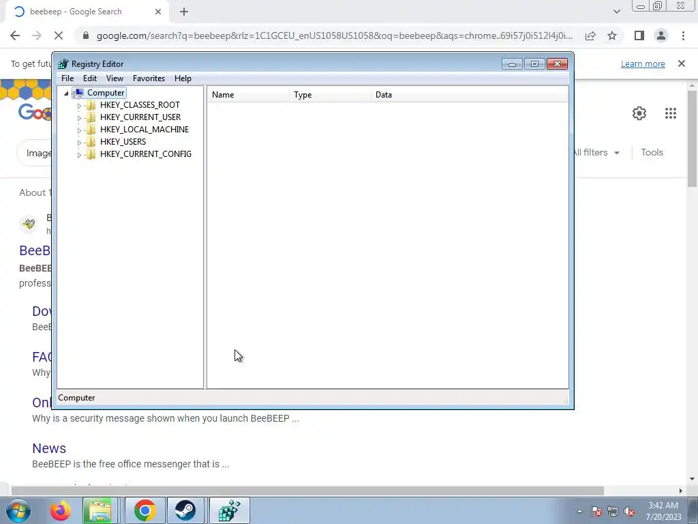
Task: Maximize the Registry Editor window
Action: point(534,64)
